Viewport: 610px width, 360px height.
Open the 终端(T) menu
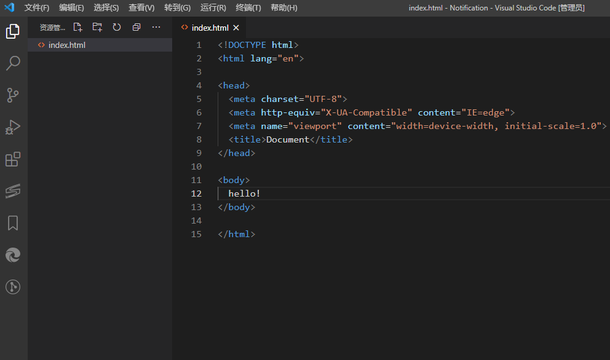click(248, 7)
